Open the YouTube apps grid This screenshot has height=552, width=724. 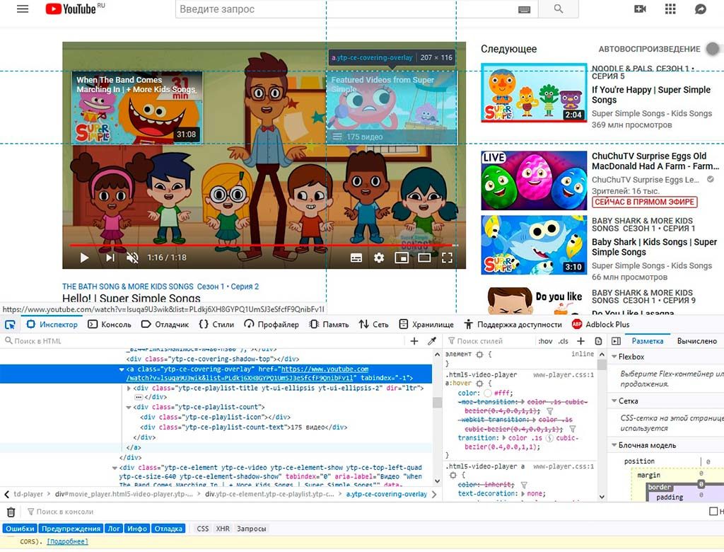pyautogui.click(x=670, y=8)
